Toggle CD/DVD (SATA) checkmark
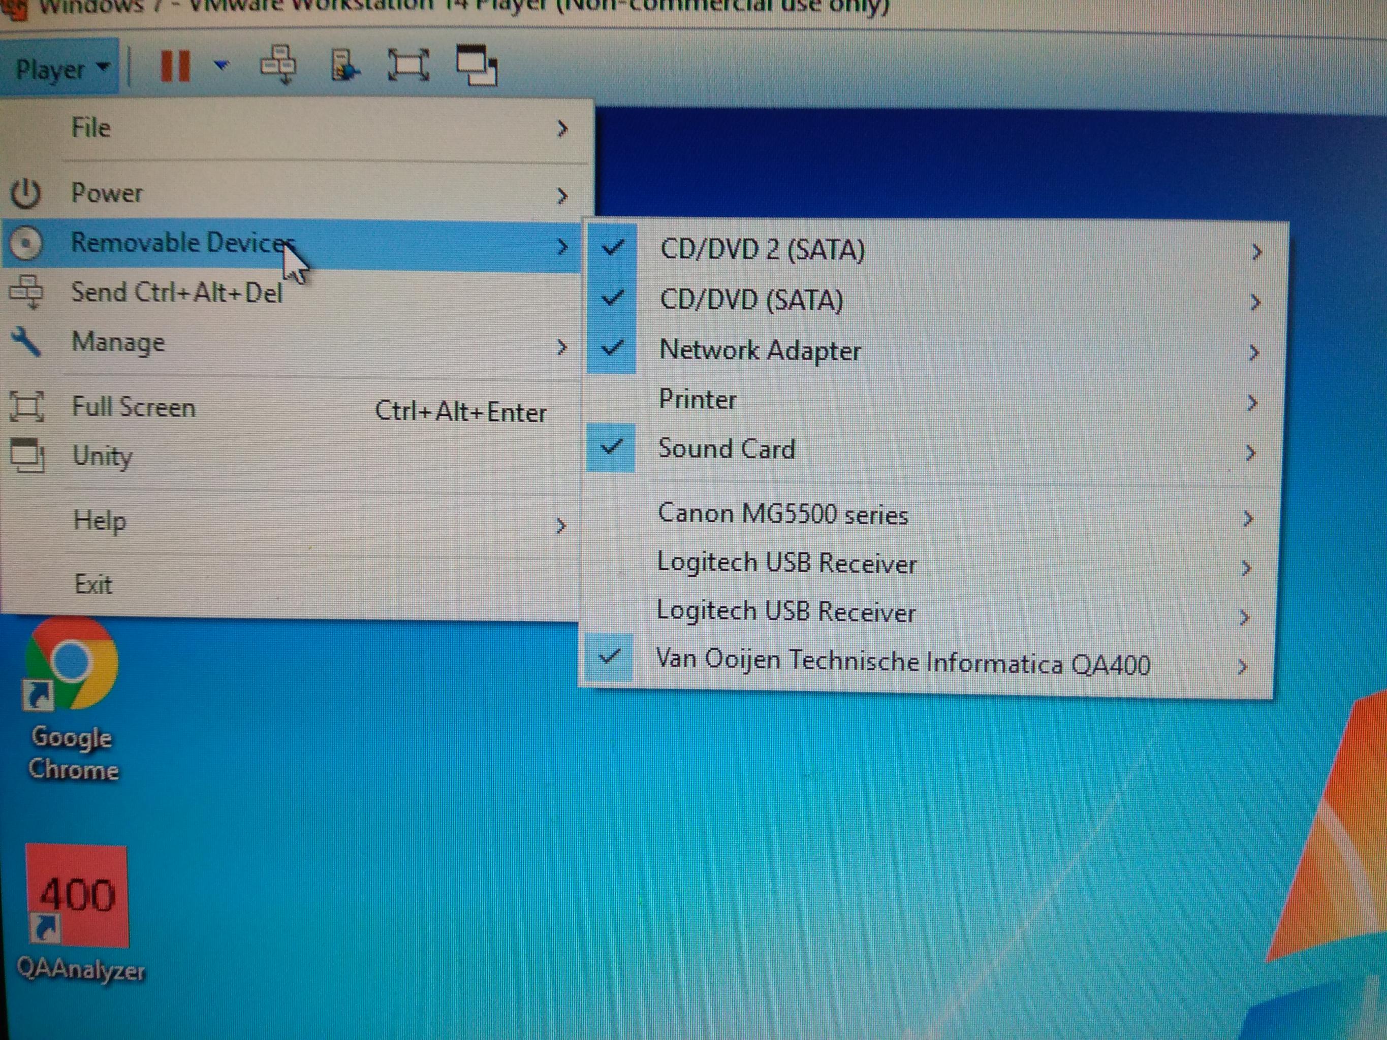This screenshot has width=1387, height=1040. [612, 299]
